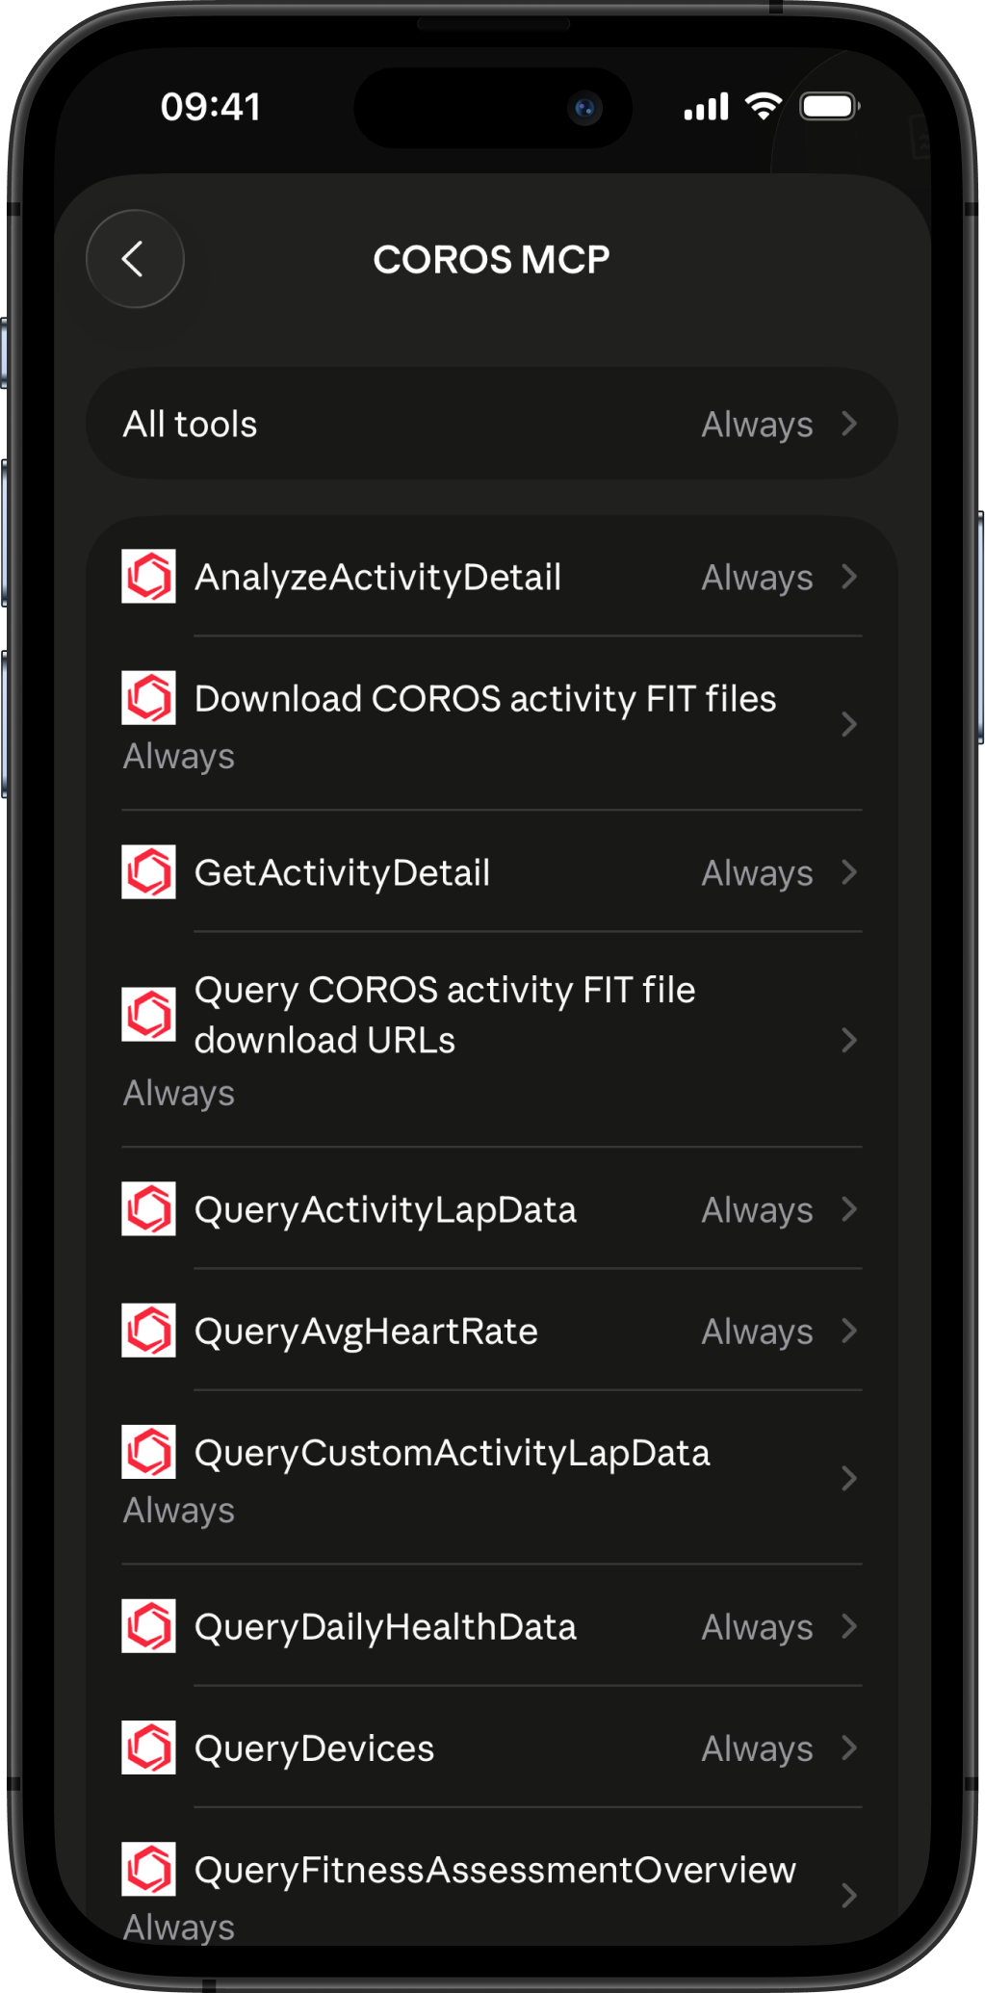This screenshot has width=985, height=1993.
Task: Change QueryDevices Always permission value
Action: click(x=757, y=1748)
